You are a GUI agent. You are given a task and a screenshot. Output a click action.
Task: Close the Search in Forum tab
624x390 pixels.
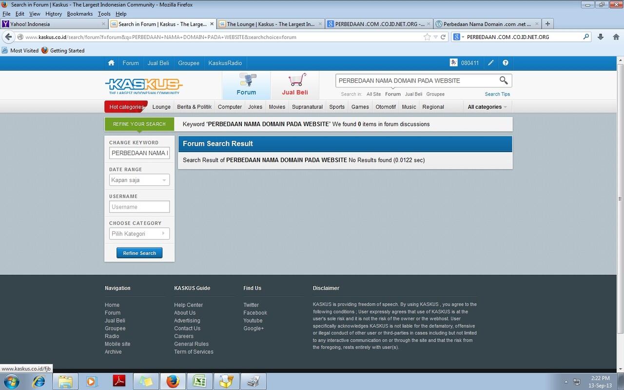pyautogui.click(x=212, y=24)
